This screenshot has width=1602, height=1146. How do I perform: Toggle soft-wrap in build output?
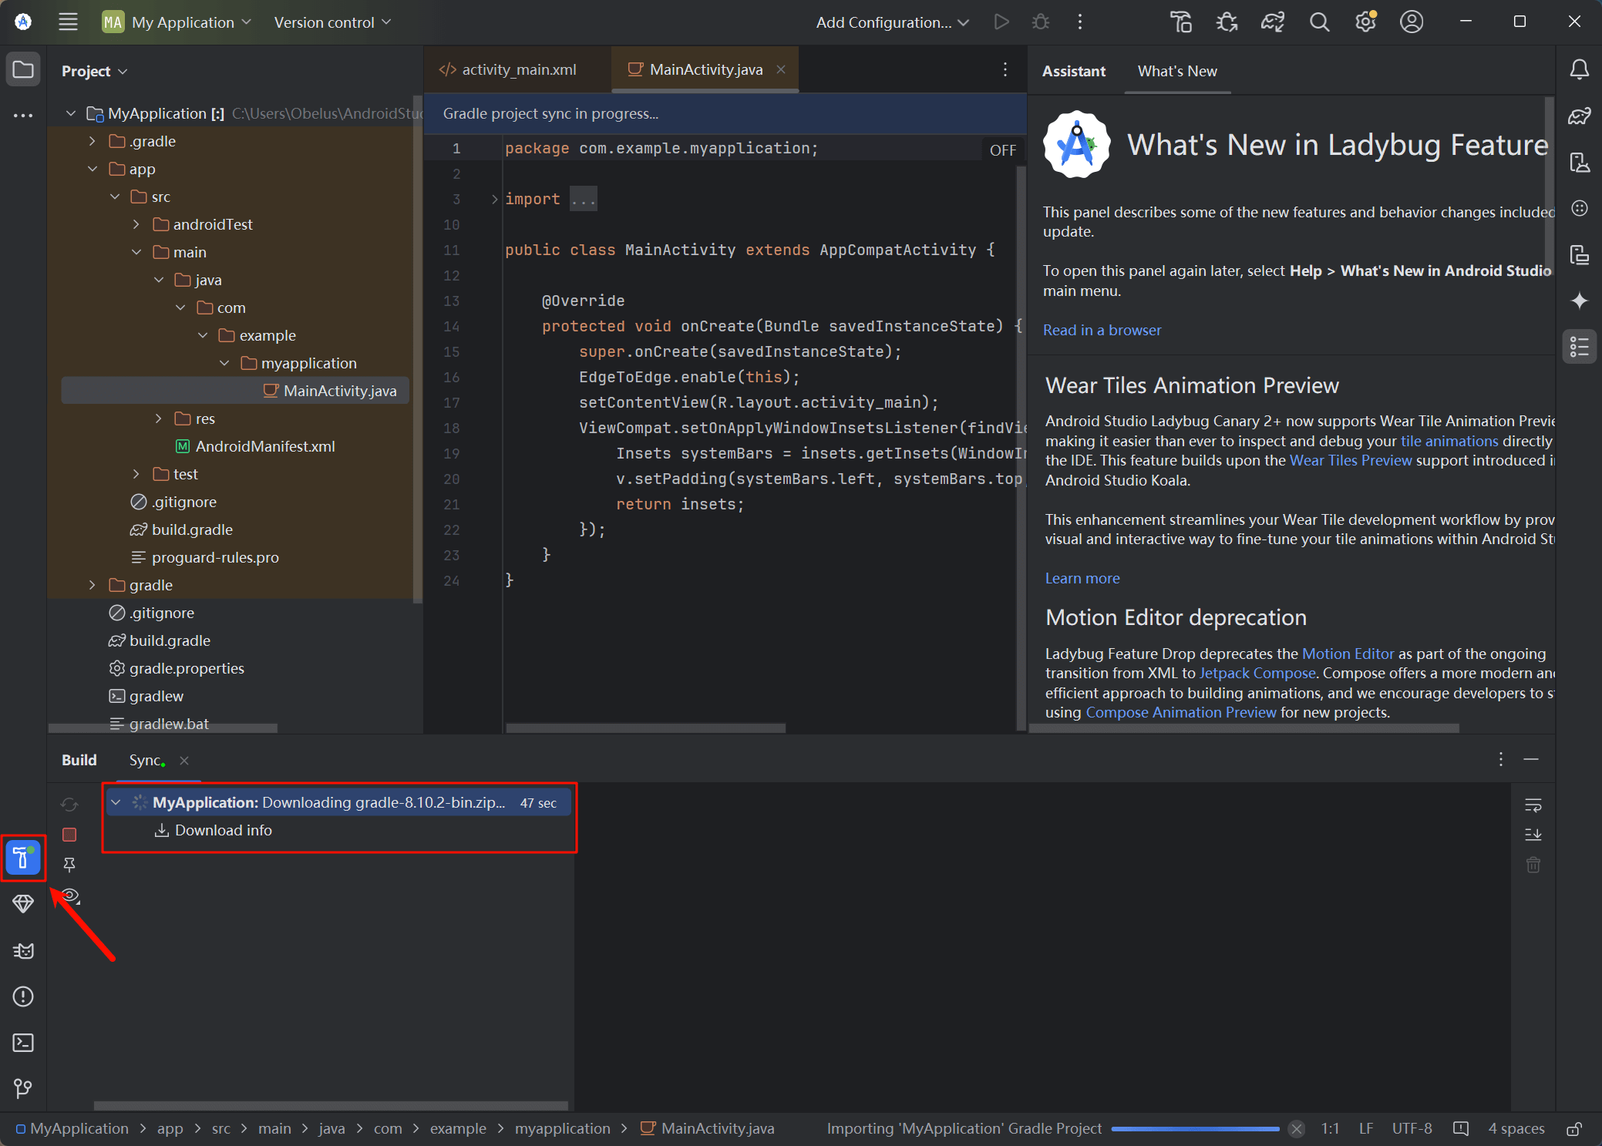1533,805
